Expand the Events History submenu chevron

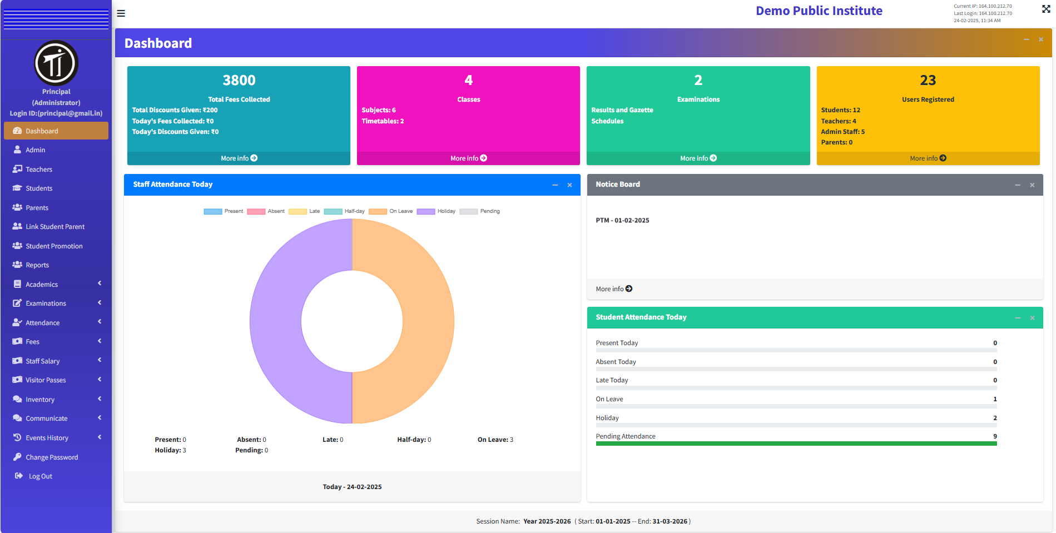coord(100,437)
